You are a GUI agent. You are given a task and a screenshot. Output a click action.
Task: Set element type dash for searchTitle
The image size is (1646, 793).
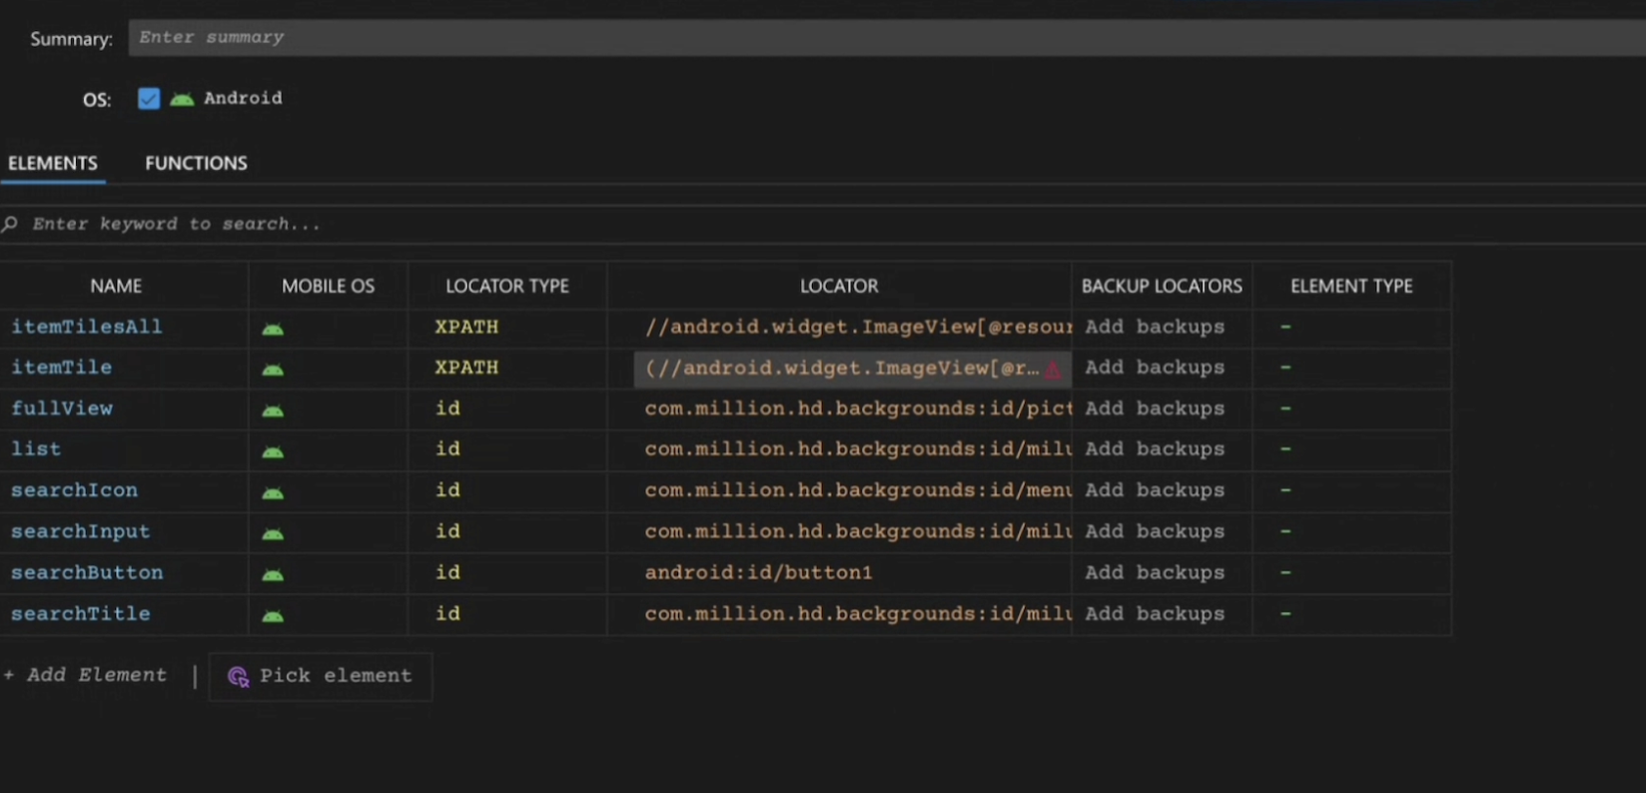click(x=1285, y=613)
